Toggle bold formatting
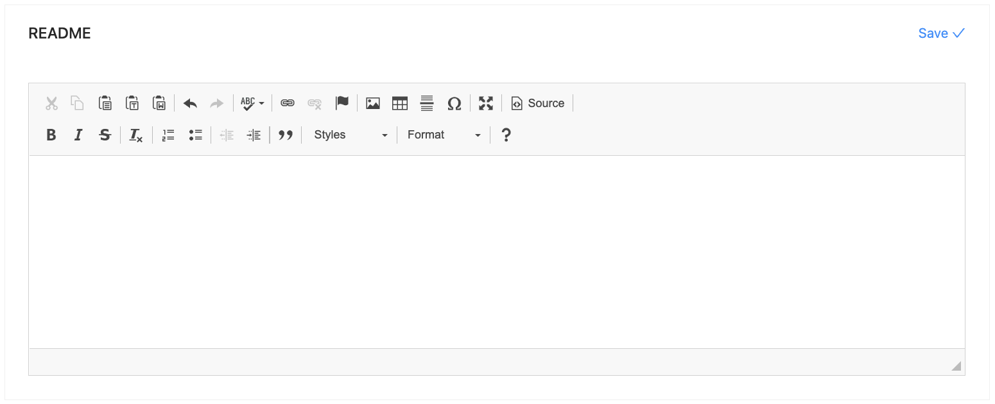This screenshot has width=995, height=404. pos(51,135)
